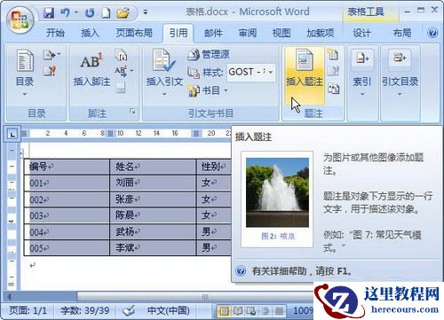Open the 脚注 group dialog launcher

[x=132, y=111]
